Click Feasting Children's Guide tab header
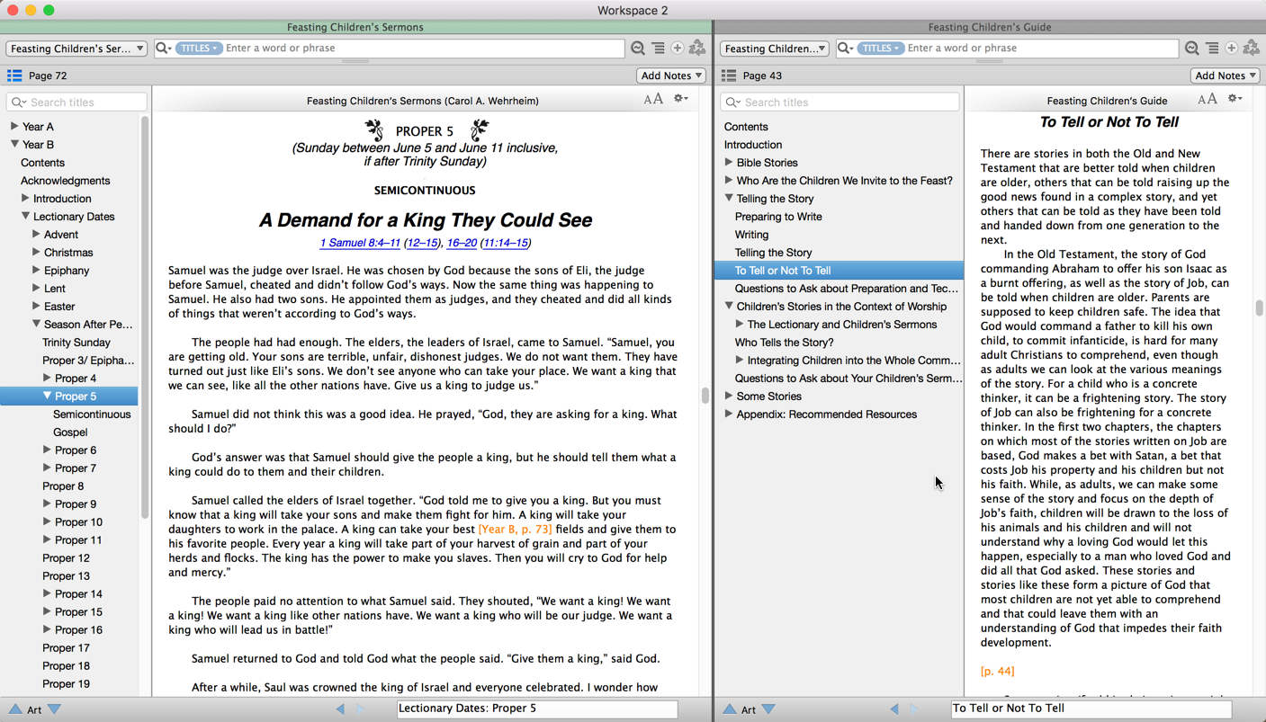The image size is (1266, 722). (x=990, y=27)
